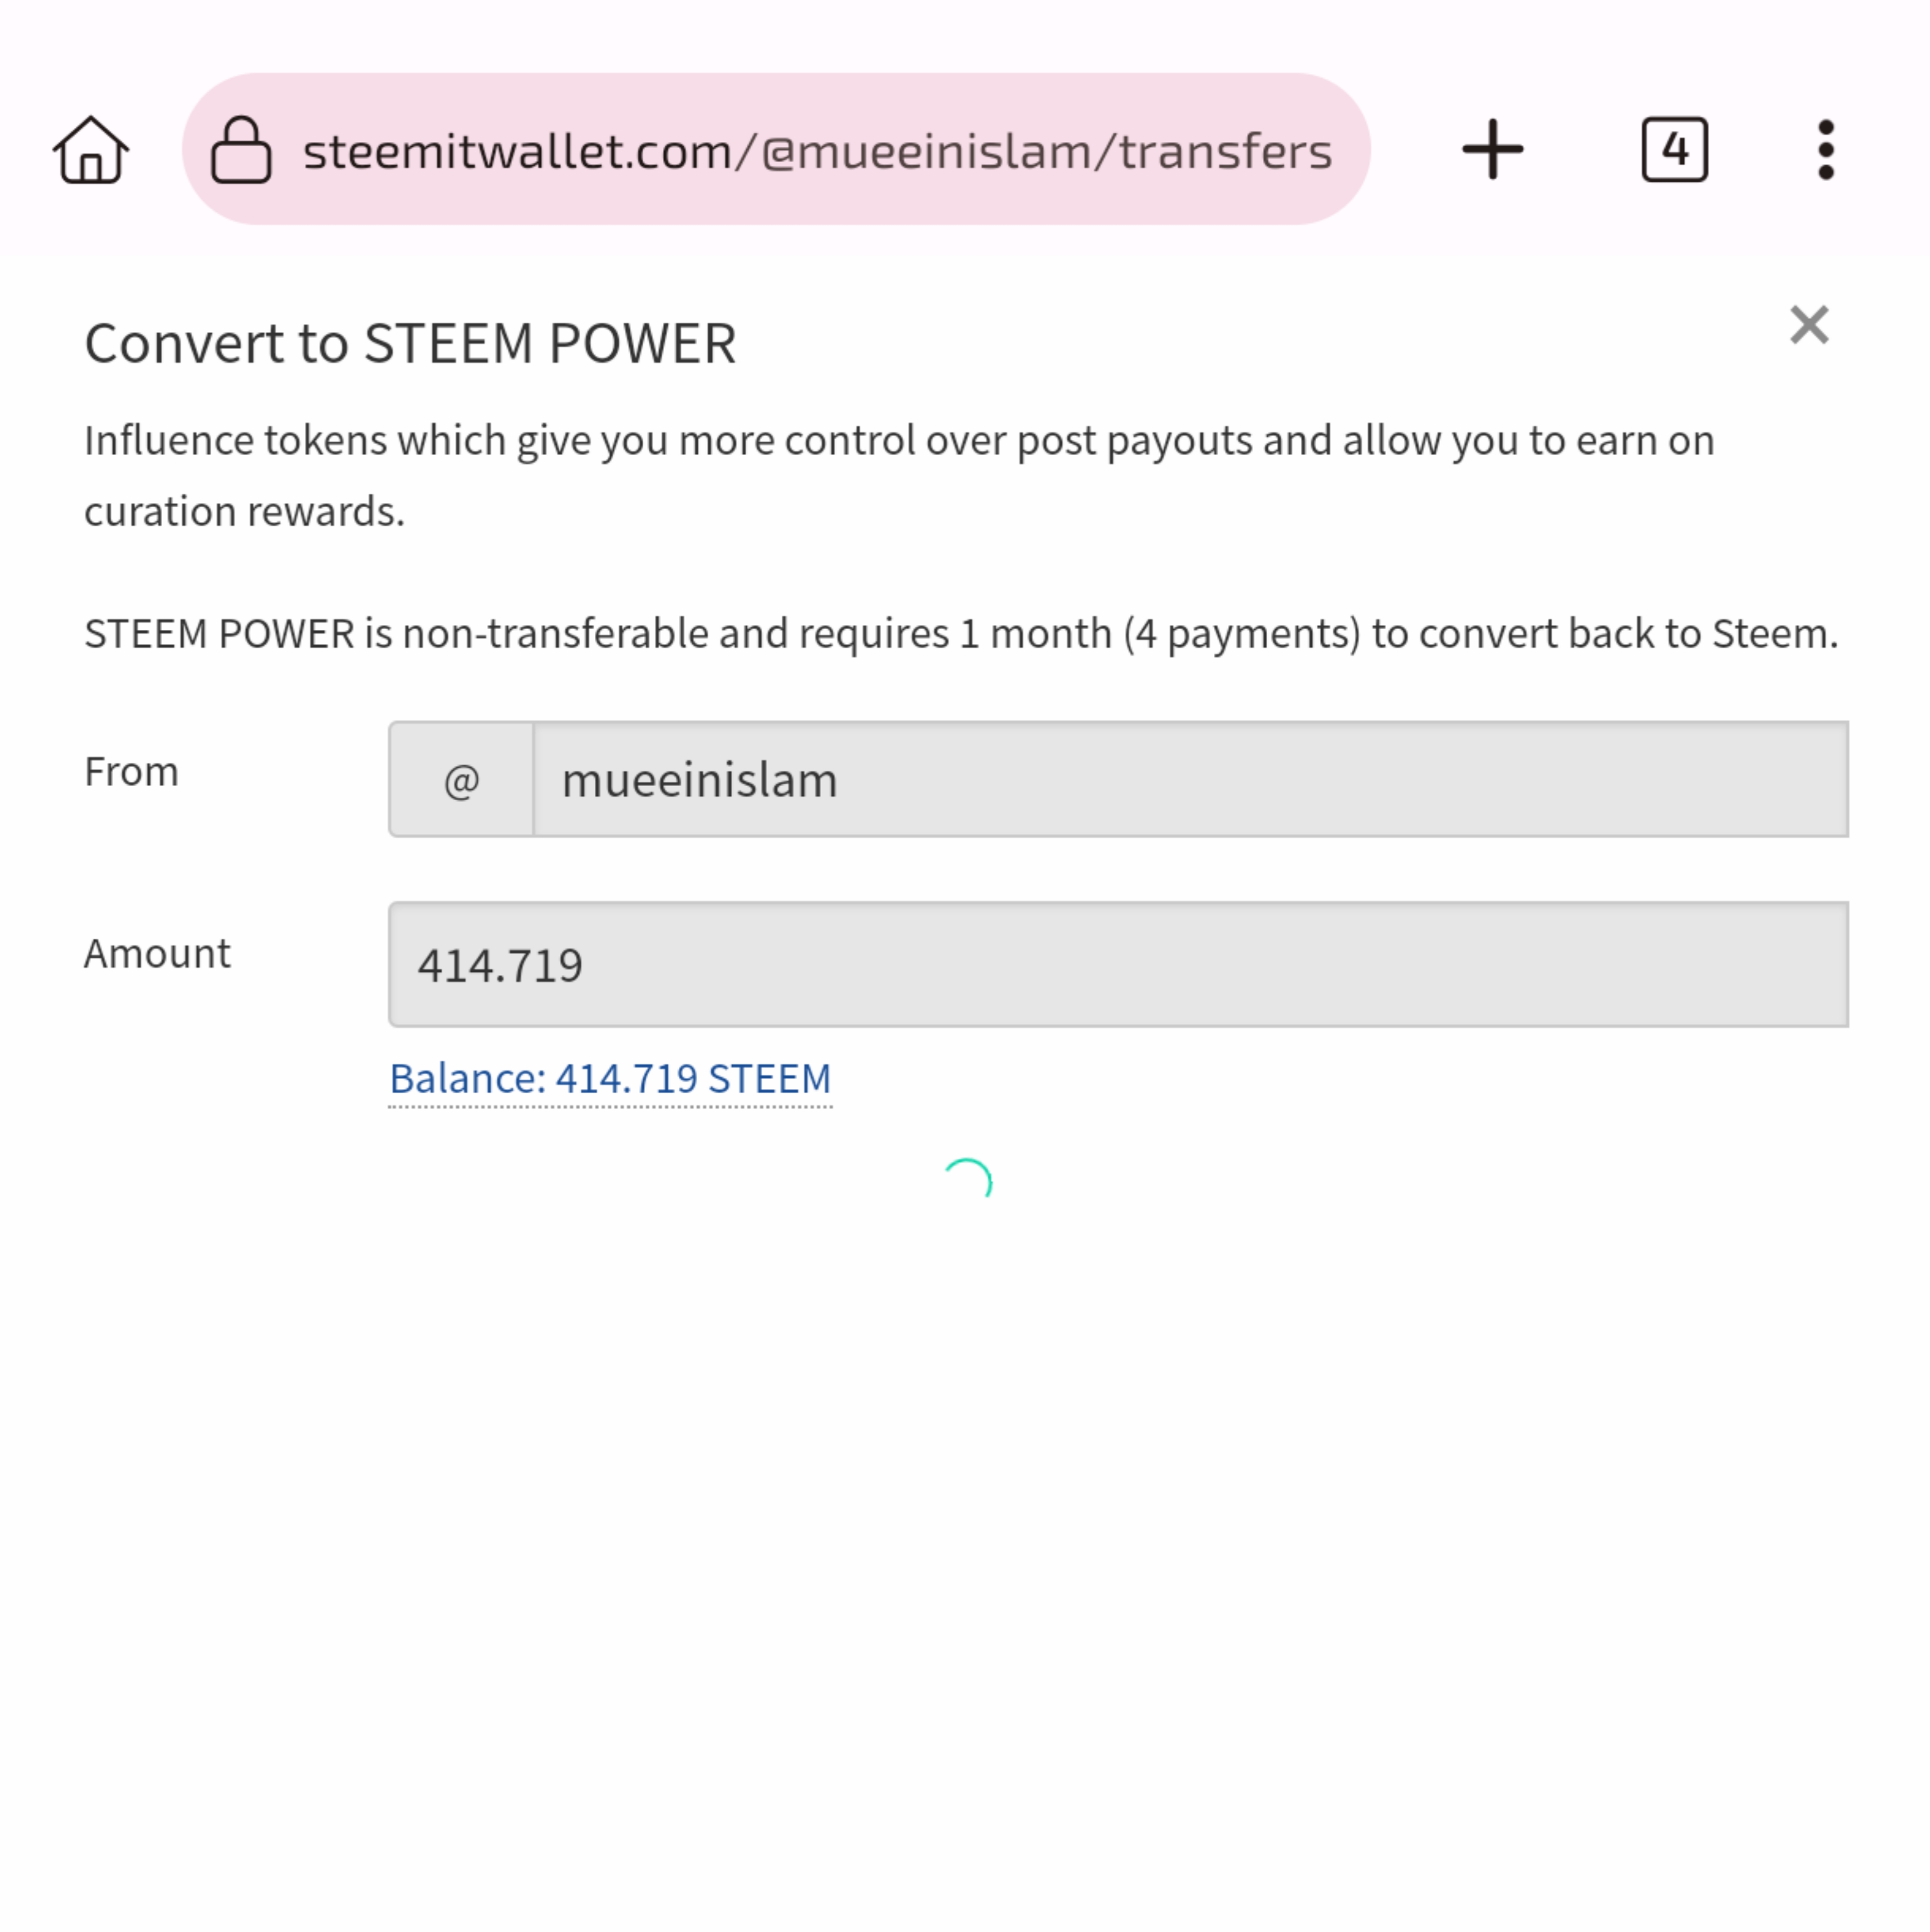1930x1932 pixels.
Task: Click the Amount label
Action: click(x=157, y=953)
